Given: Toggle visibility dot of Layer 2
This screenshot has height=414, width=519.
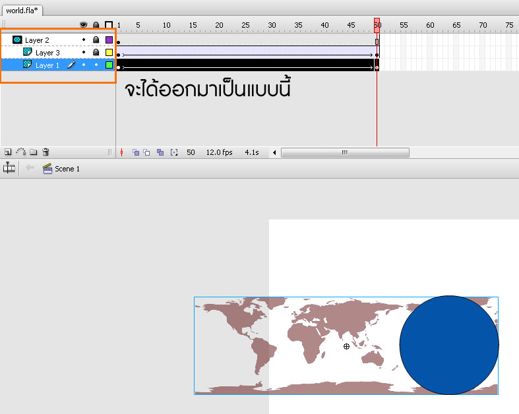Looking at the screenshot, I should [84, 40].
